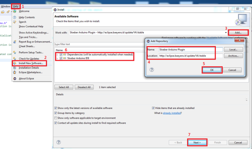Select Check for Updates menu entry
This screenshot has height=149, width=252.
(29, 58)
